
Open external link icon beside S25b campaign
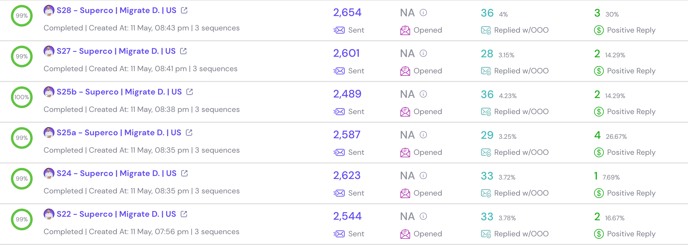[190, 92]
